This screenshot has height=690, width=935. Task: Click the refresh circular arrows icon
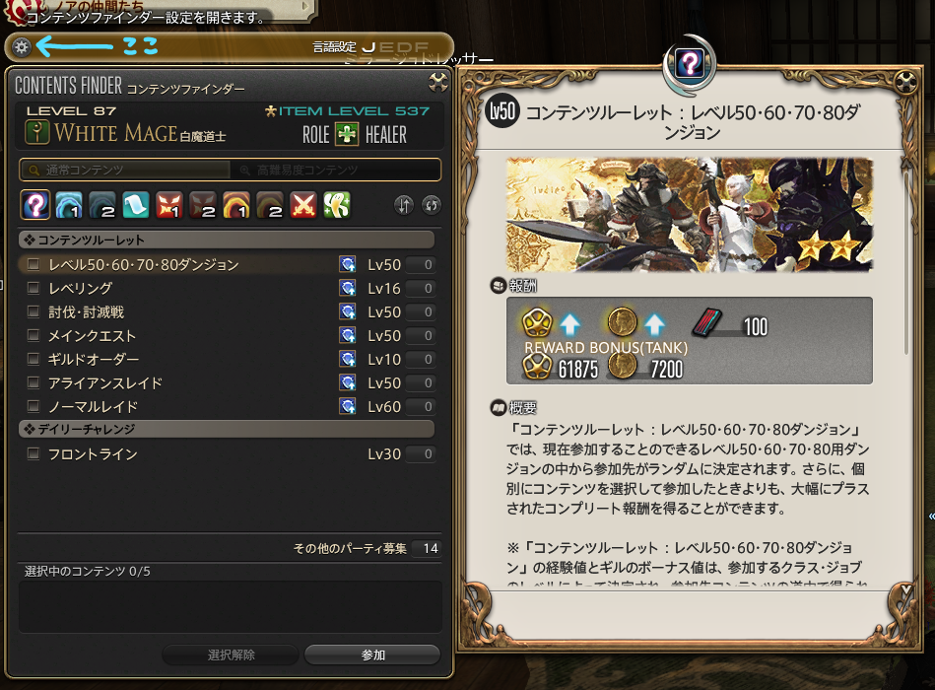pyautogui.click(x=431, y=205)
